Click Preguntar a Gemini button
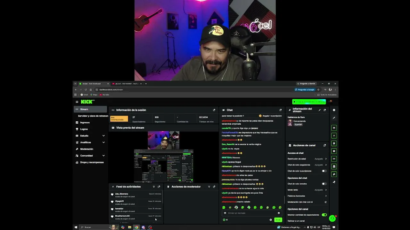The height and width of the screenshot is (230, 410). click(x=306, y=84)
